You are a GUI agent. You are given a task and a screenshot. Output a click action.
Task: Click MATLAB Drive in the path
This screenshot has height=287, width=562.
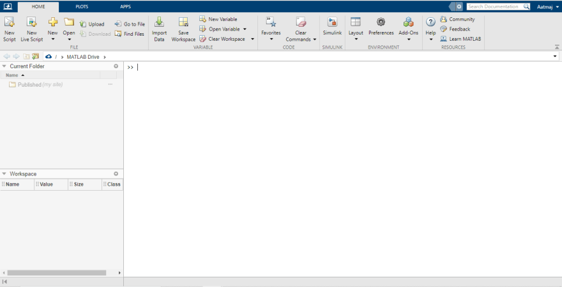tap(83, 57)
